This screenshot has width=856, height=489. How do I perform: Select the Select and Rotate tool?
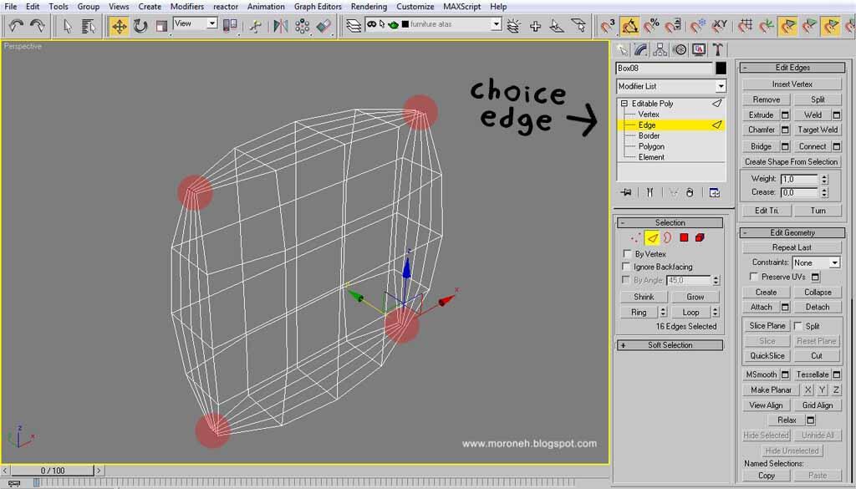coord(140,26)
